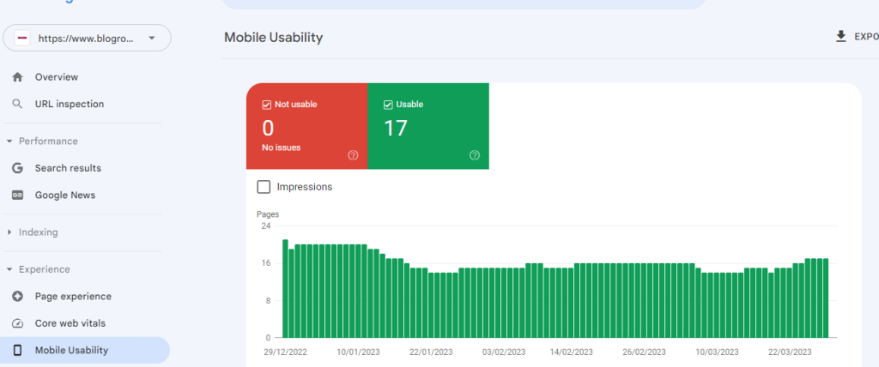This screenshot has height=367, width=879.
Task: Uncheck the Not usable checkbox
Action: click(267, 105)
